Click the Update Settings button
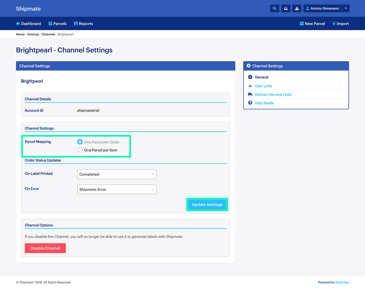The image size is (365, 289). pyautogui.click(x=207, y=205)
